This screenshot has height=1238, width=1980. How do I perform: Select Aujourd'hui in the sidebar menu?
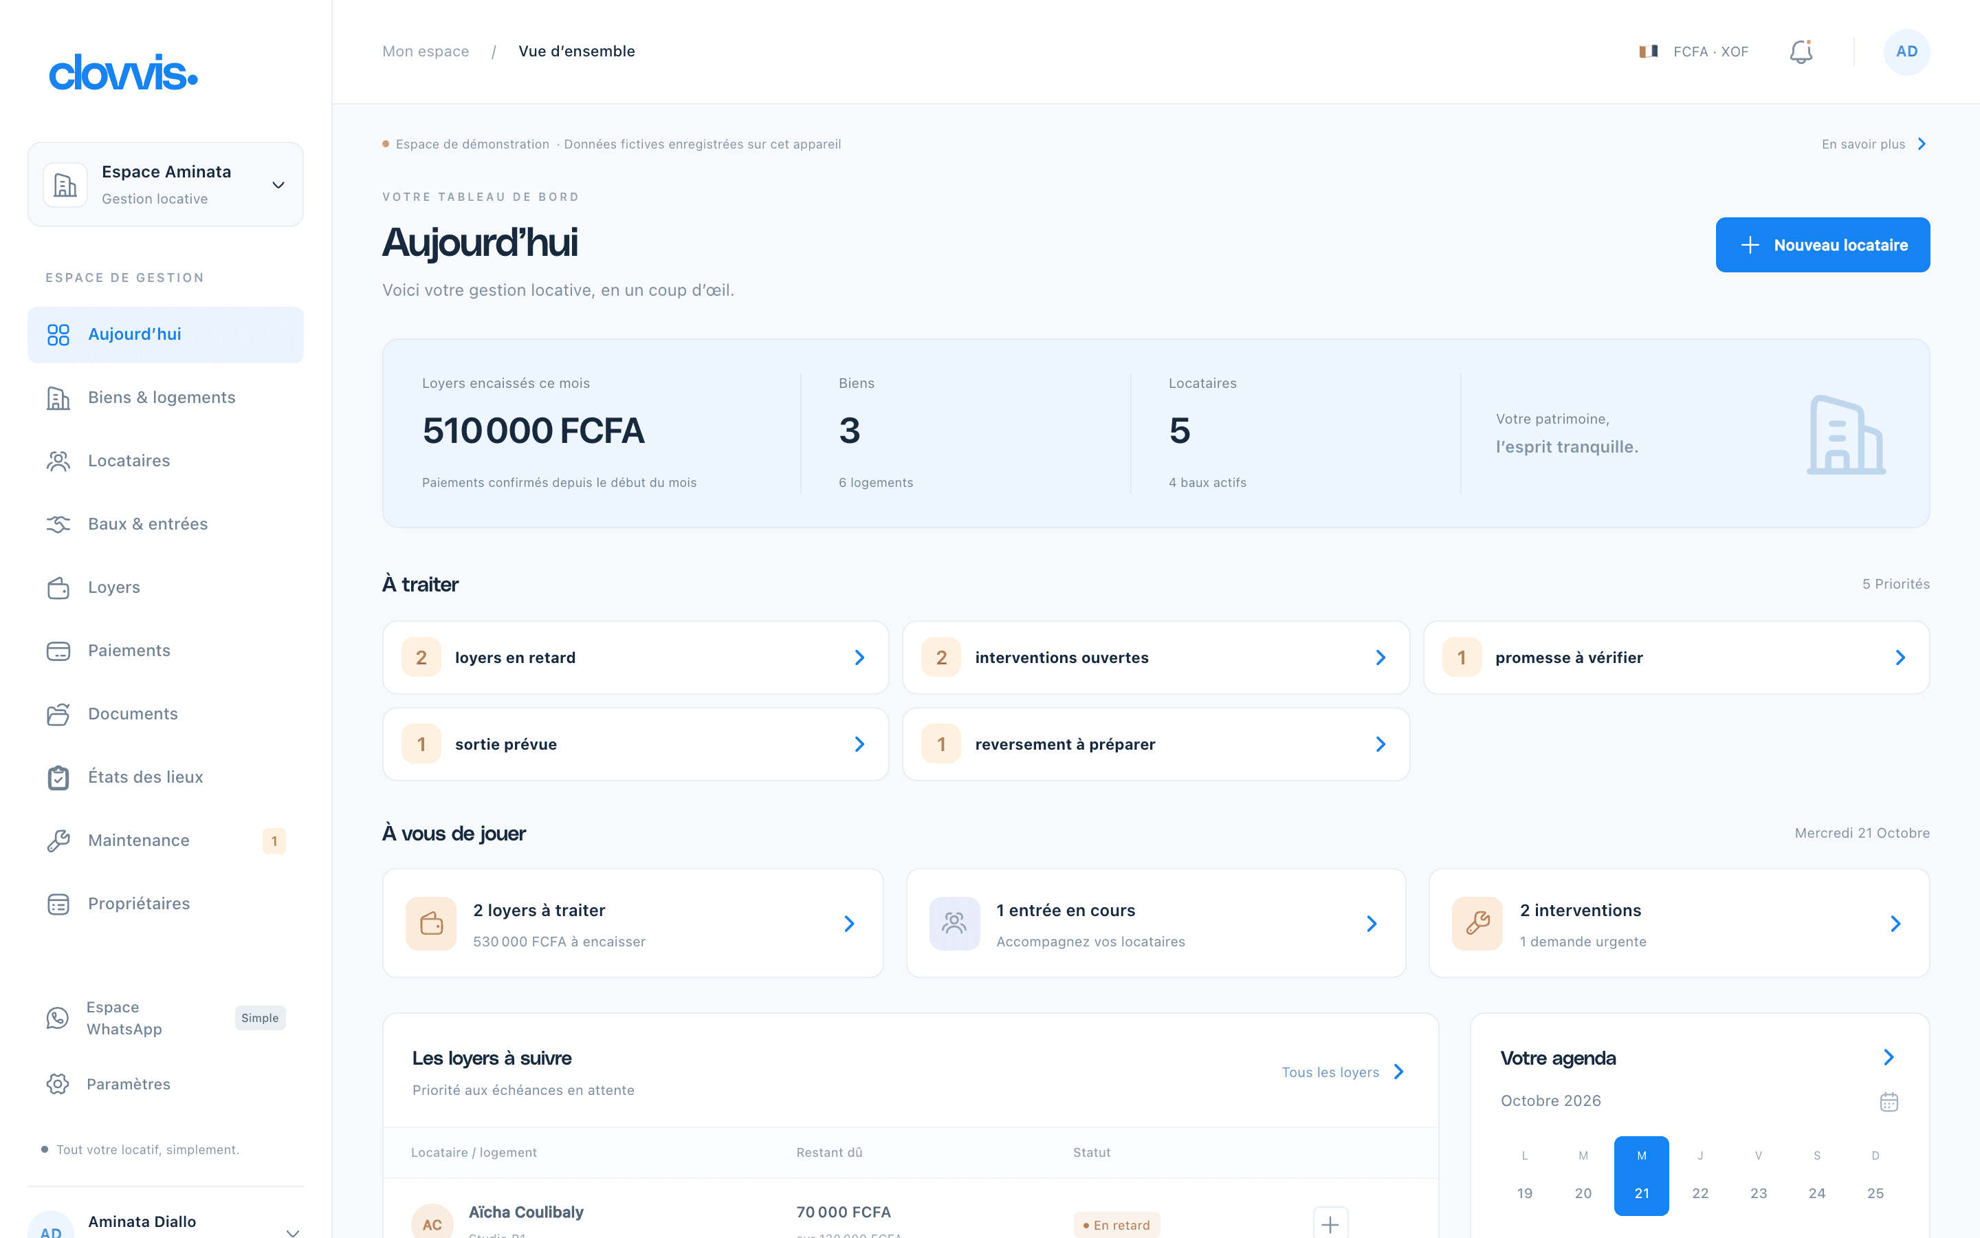(165, 335)
